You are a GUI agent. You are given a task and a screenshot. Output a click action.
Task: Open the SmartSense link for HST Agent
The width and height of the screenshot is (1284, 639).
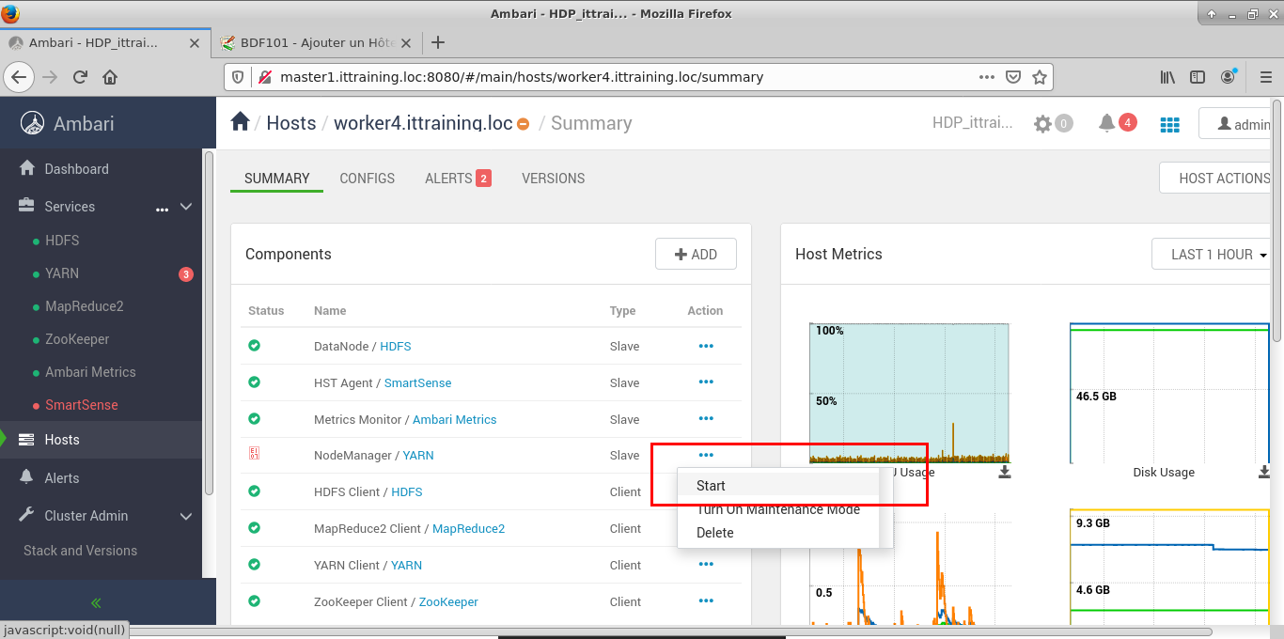[417, 382]
